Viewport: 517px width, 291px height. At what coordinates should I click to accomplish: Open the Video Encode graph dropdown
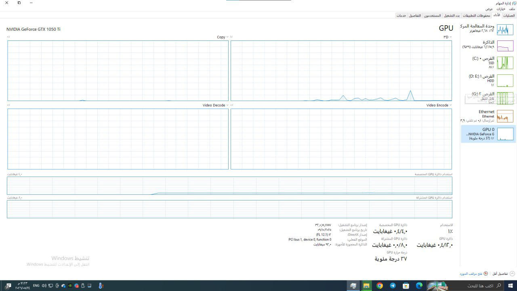point(439,105)
